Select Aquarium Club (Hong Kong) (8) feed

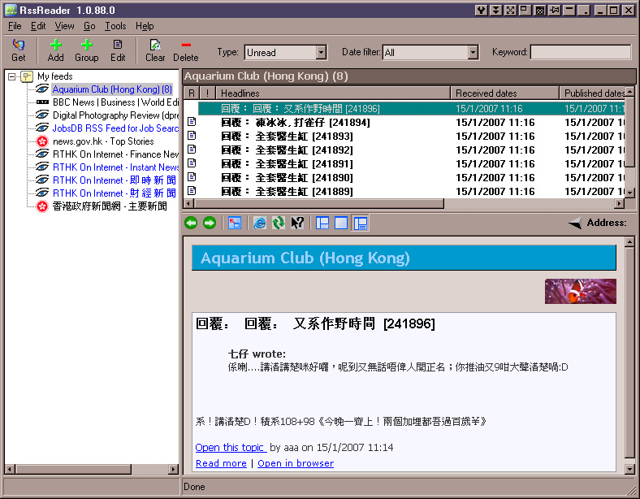point(112,89)
